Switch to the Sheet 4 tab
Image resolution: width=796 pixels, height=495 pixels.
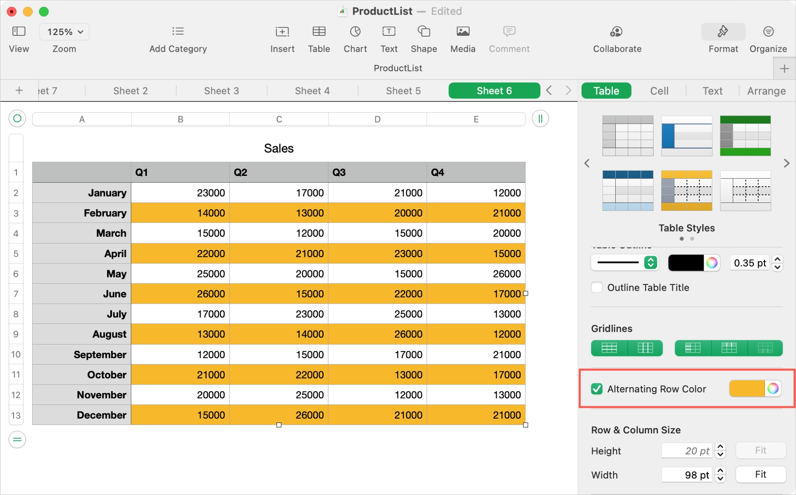[312, 91]
